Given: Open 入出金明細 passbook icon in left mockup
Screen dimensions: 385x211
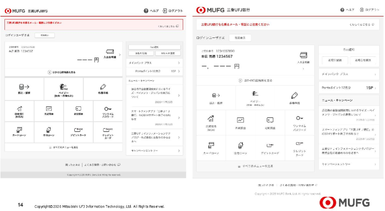Looking at the screenshot, I should click(110, 51).
